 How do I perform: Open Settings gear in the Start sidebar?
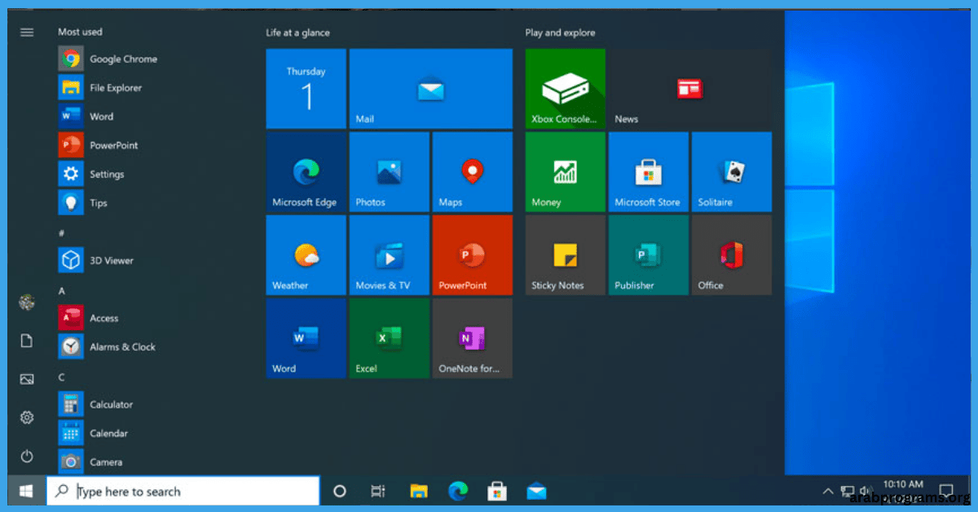(x=27, y=417)
